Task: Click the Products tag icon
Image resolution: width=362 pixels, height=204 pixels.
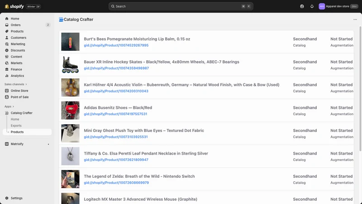Action: pos(7,31)
